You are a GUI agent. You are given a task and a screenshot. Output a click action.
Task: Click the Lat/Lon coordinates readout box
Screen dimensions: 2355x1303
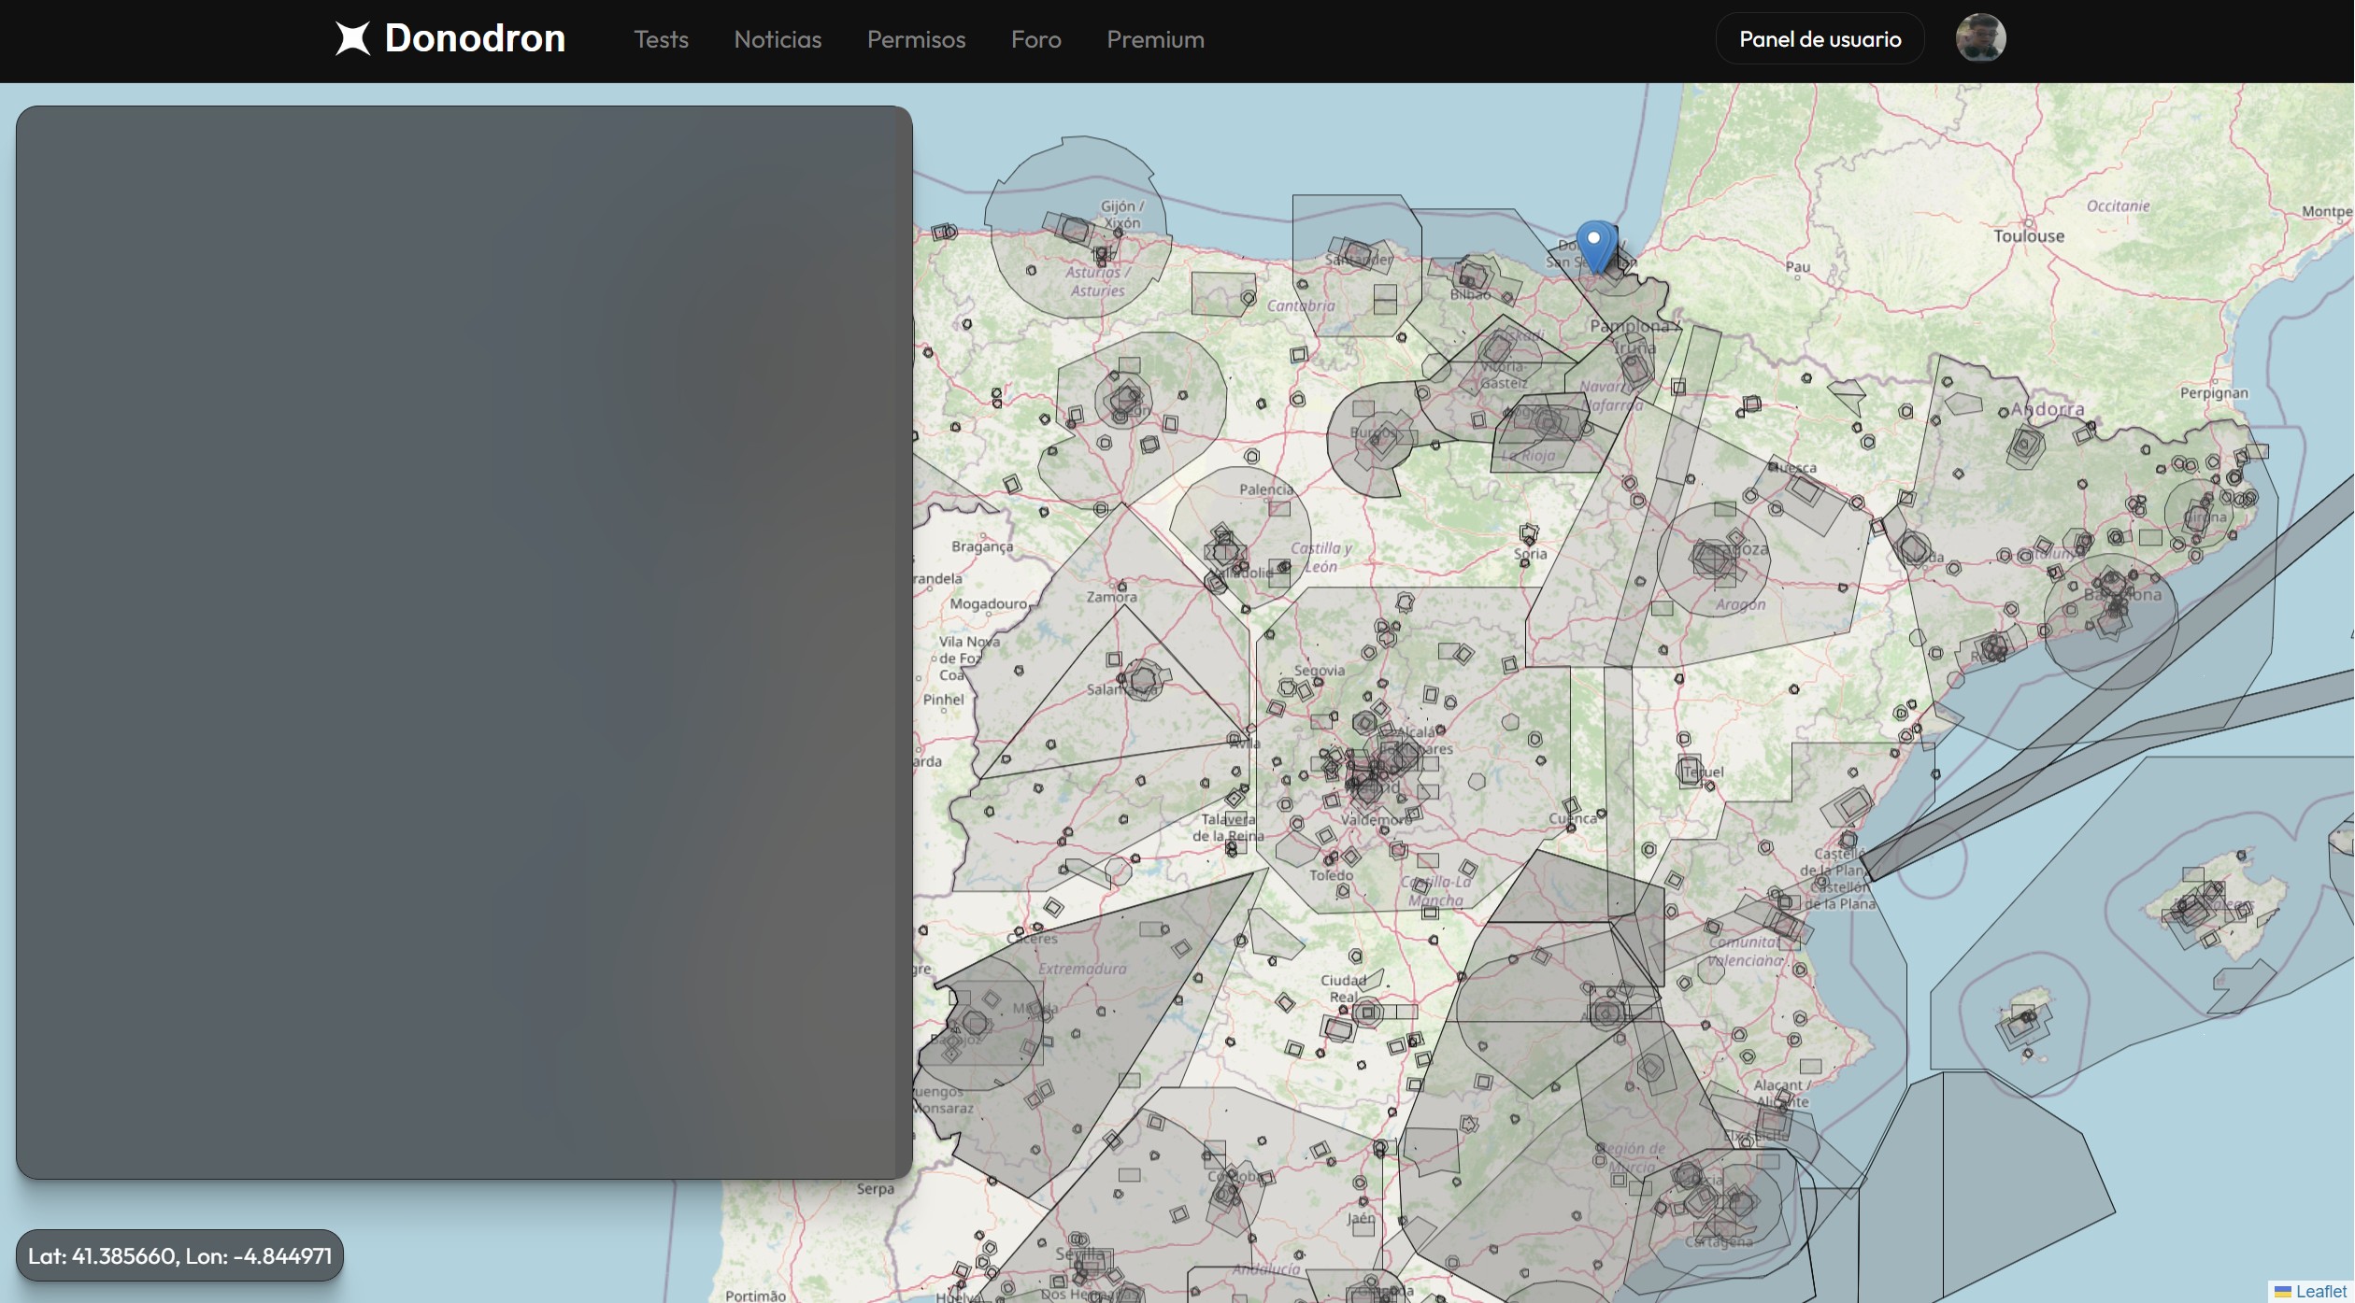click(179, 1255)
